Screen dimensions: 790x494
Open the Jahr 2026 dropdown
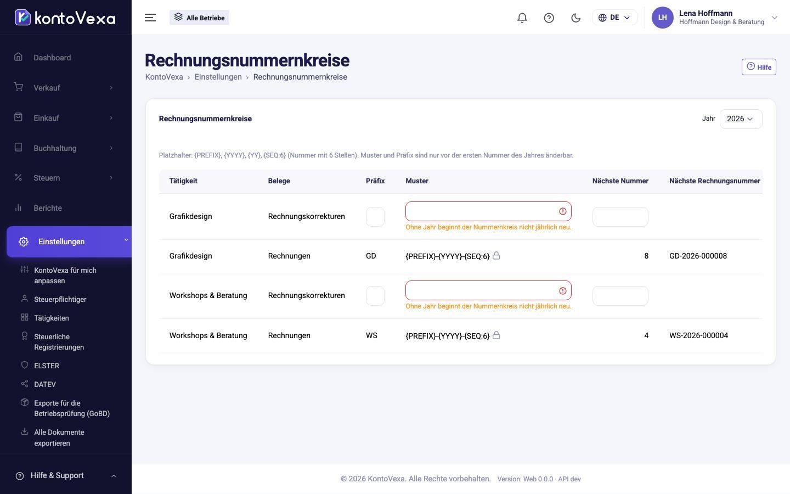741,119
